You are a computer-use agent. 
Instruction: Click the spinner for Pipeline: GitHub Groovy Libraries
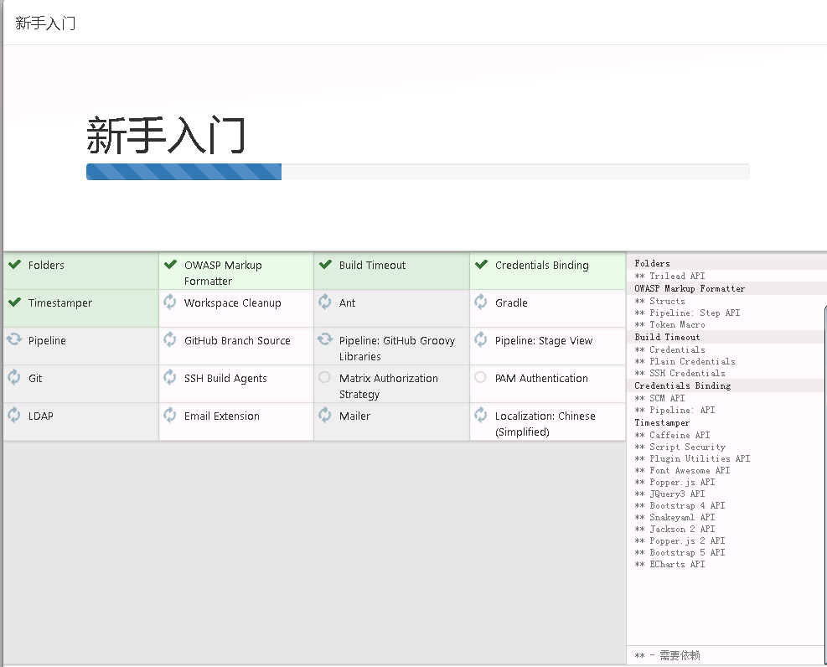coord(325,339)
